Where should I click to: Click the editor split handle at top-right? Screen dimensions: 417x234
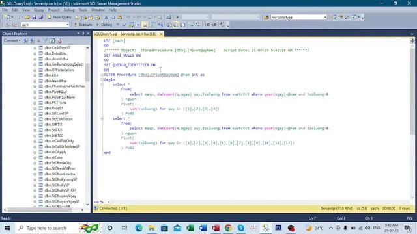412,41
